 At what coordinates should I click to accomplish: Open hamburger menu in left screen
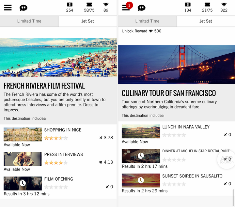[8, 7]
